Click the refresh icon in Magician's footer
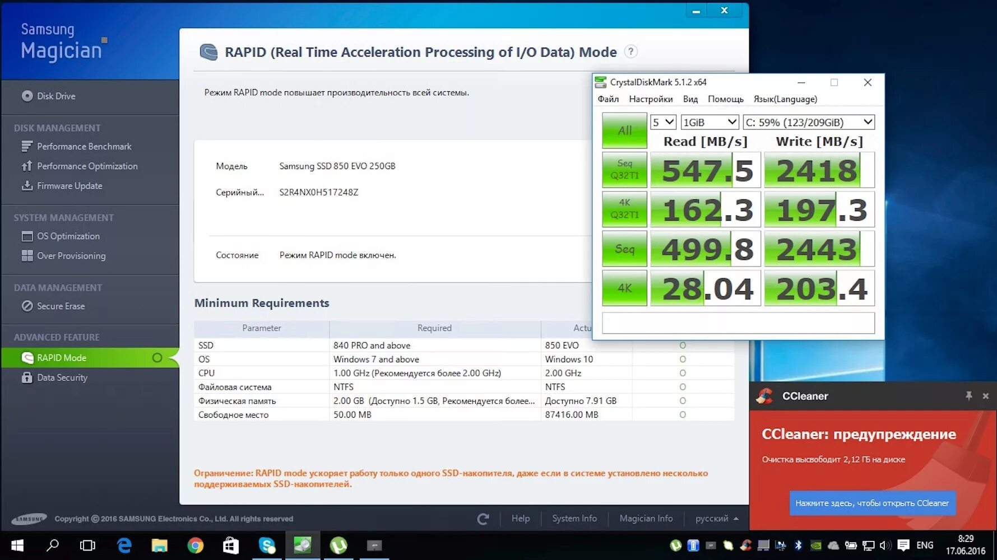Screen dimensions: 997x560 click(x=483, y=519)
